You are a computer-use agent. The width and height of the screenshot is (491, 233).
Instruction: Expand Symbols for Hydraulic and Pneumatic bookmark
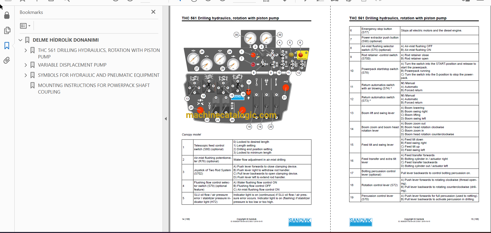[x=26, y=75]
